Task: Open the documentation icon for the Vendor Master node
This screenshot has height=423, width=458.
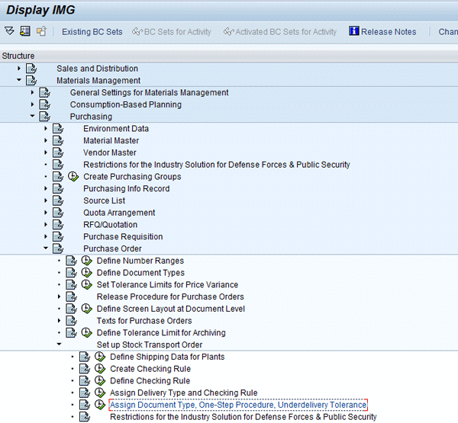Action: (x=58, y=152)
